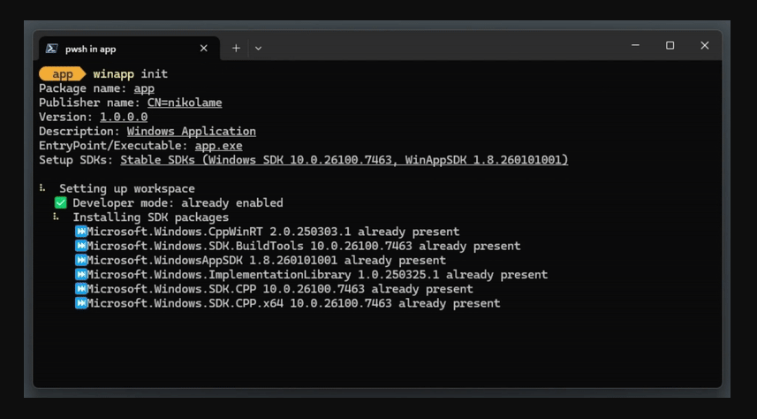This screenshot has width=757, height=419.
Task: Click the skip icon beside Microsoft.Windows.ImplementationLibrary
Action: pyautogui.click(x=80, y=274)
